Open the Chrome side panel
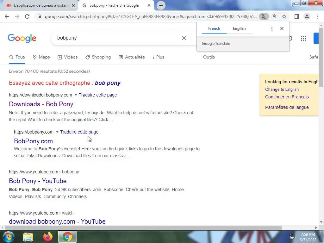324x243 pixels. click(x=297, y=16)
